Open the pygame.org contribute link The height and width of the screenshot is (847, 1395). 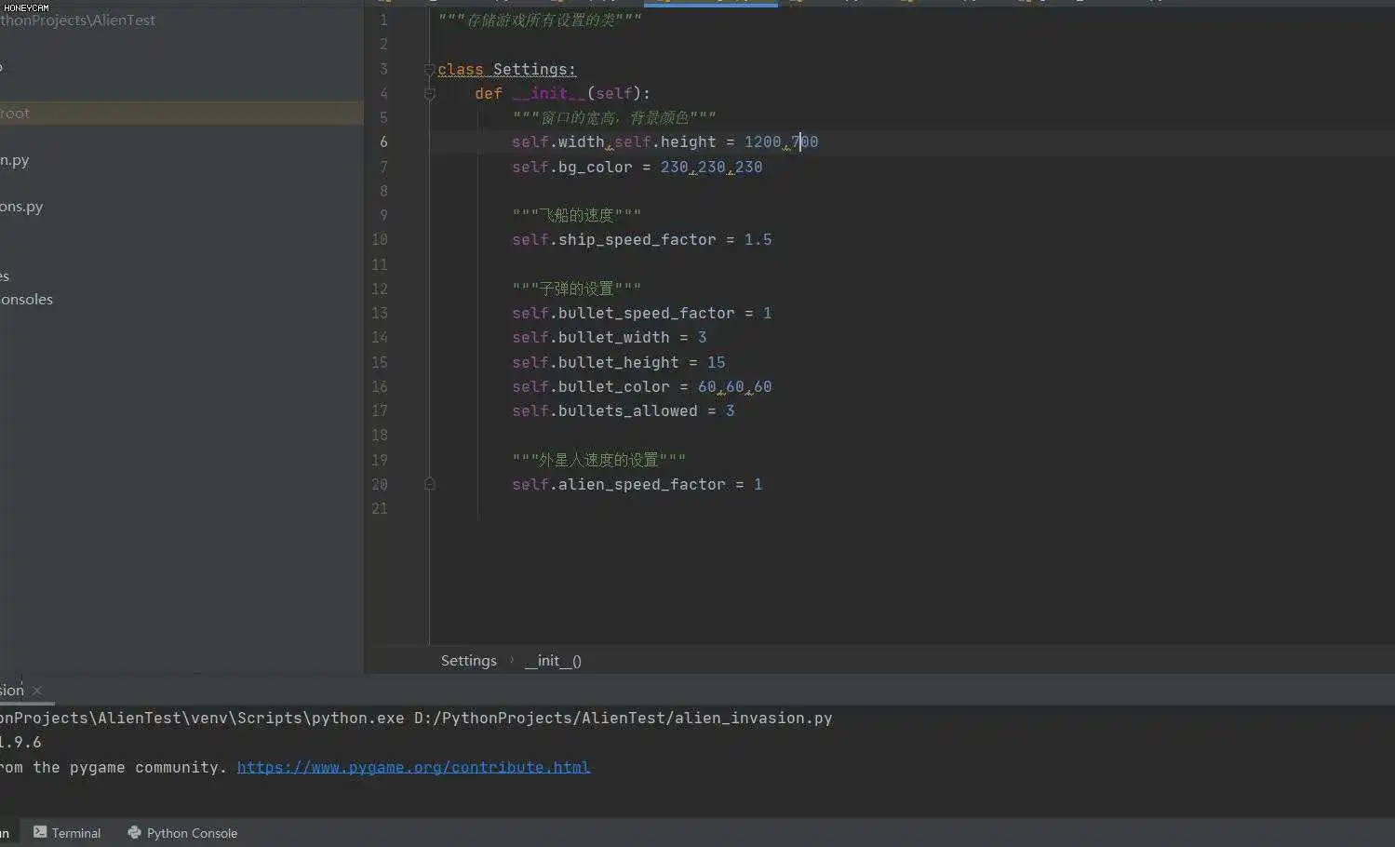(x=413, y=767)
